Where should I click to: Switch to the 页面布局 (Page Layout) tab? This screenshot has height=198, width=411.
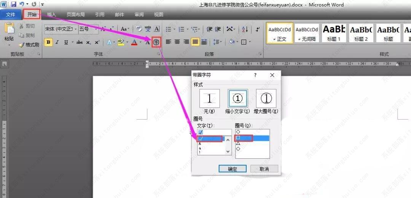pos(75,15)
